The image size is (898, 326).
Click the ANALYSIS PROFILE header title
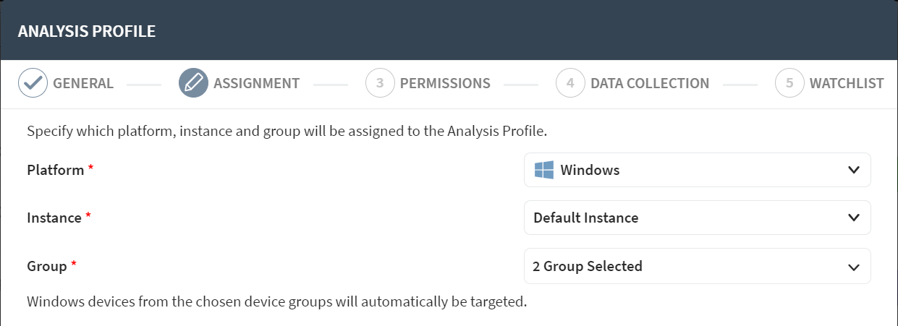87,31
